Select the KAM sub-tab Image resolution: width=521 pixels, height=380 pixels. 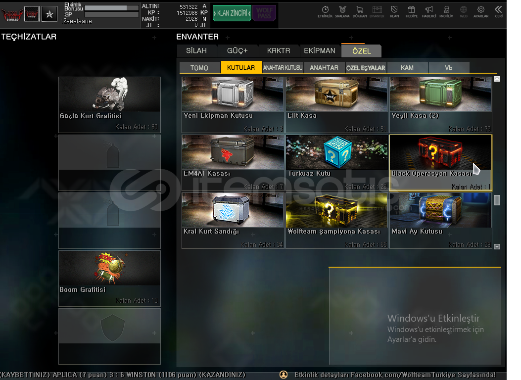coord(407,68)
